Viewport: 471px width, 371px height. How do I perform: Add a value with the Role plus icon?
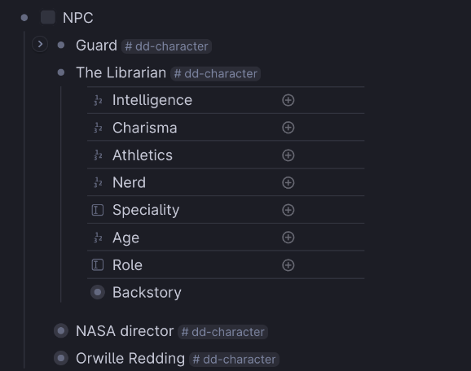click(288, 265)
